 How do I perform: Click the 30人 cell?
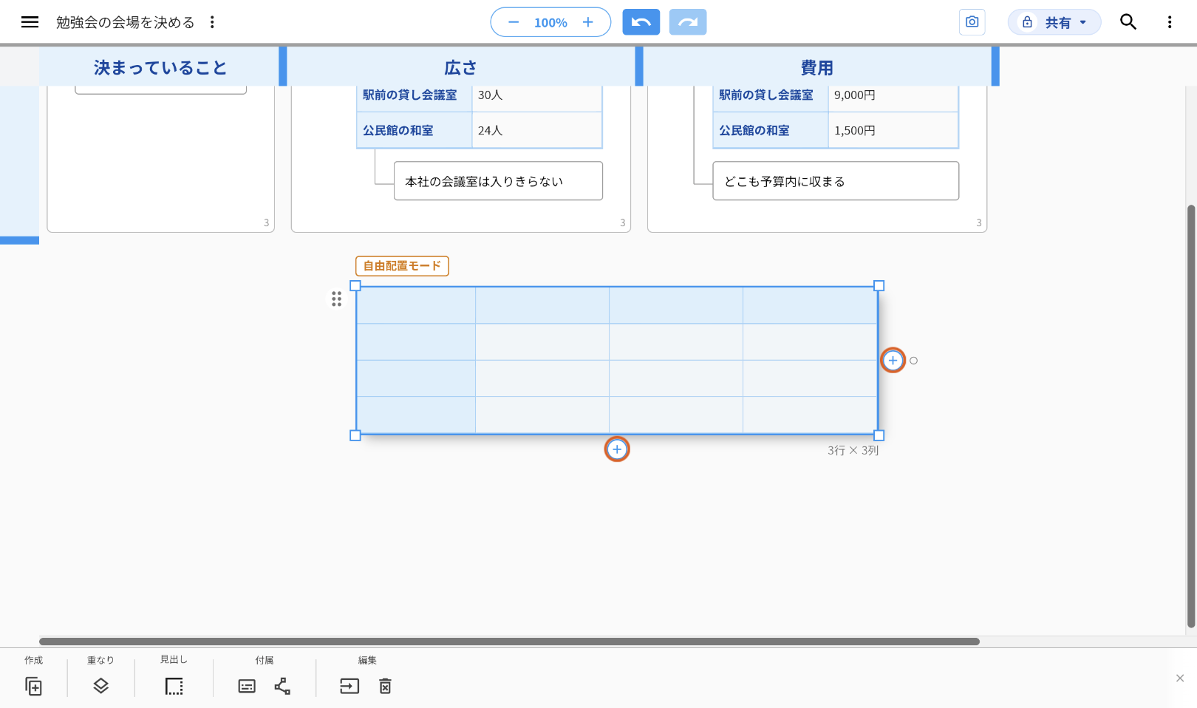(x=537, y=95)
